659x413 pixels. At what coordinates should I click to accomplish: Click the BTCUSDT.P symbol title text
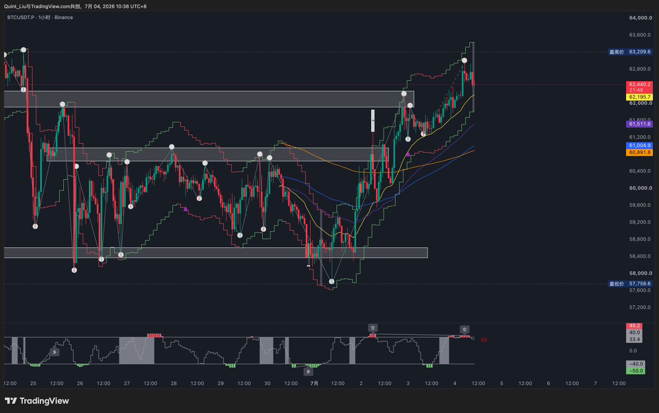pos(20,18)
